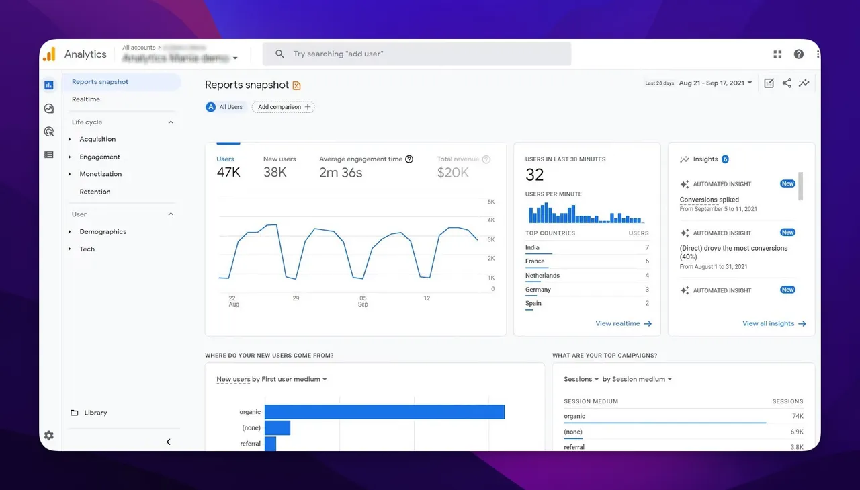This screenshot has width=860, height=490.
Task: Collapse the User section
Action: click(x=171, y=214)
